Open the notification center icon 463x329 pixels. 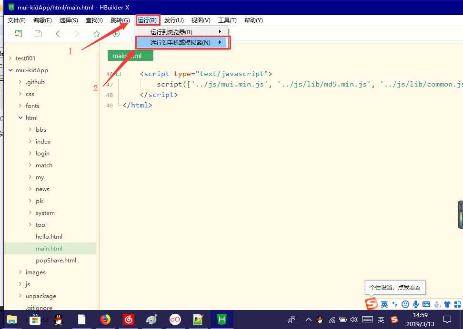pos(447,319)
